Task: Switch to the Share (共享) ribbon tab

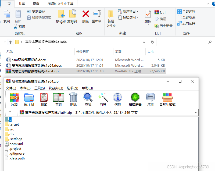Action: [x=22, y=4]
